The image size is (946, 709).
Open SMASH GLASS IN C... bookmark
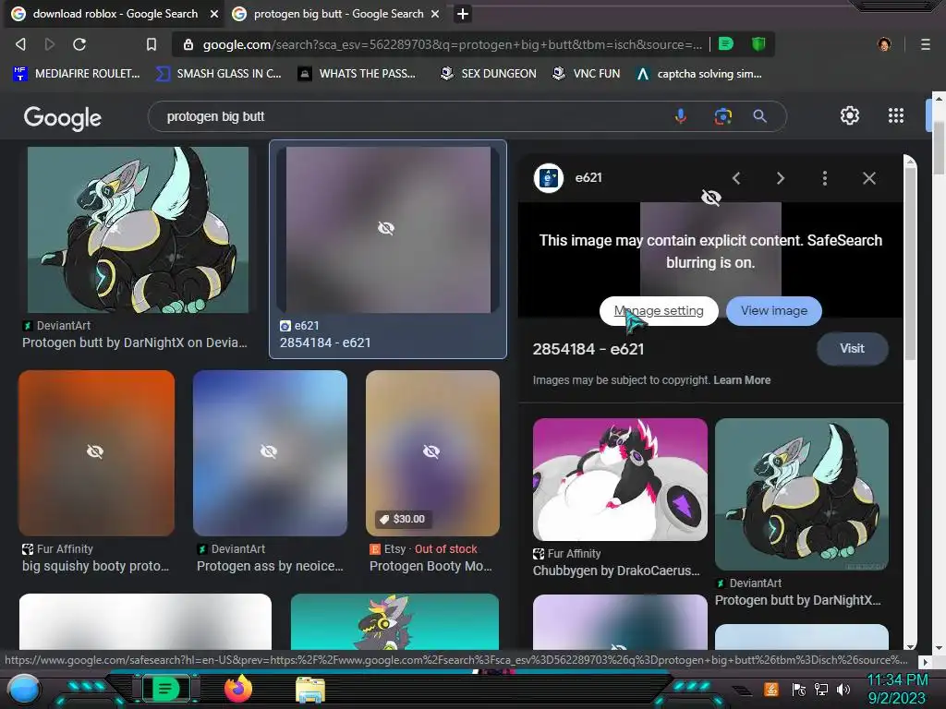(219, 74)
